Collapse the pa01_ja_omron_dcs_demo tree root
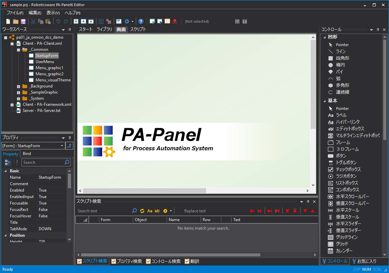The width and height of the screenshot is (389, 273). click(x=6, y=38)
